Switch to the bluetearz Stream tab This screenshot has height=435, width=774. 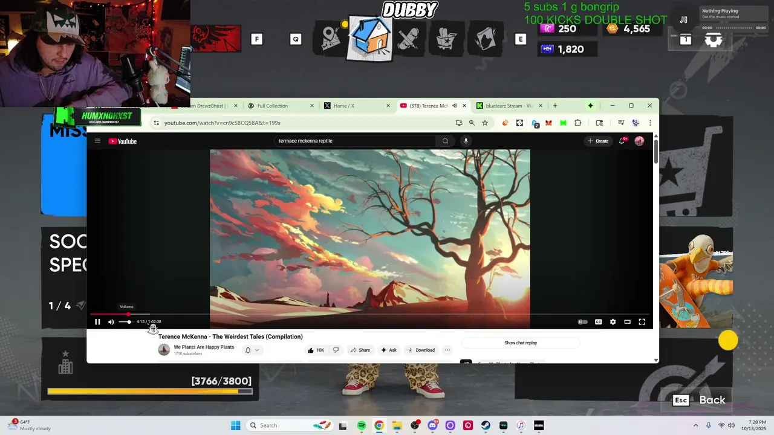(508, 106)
